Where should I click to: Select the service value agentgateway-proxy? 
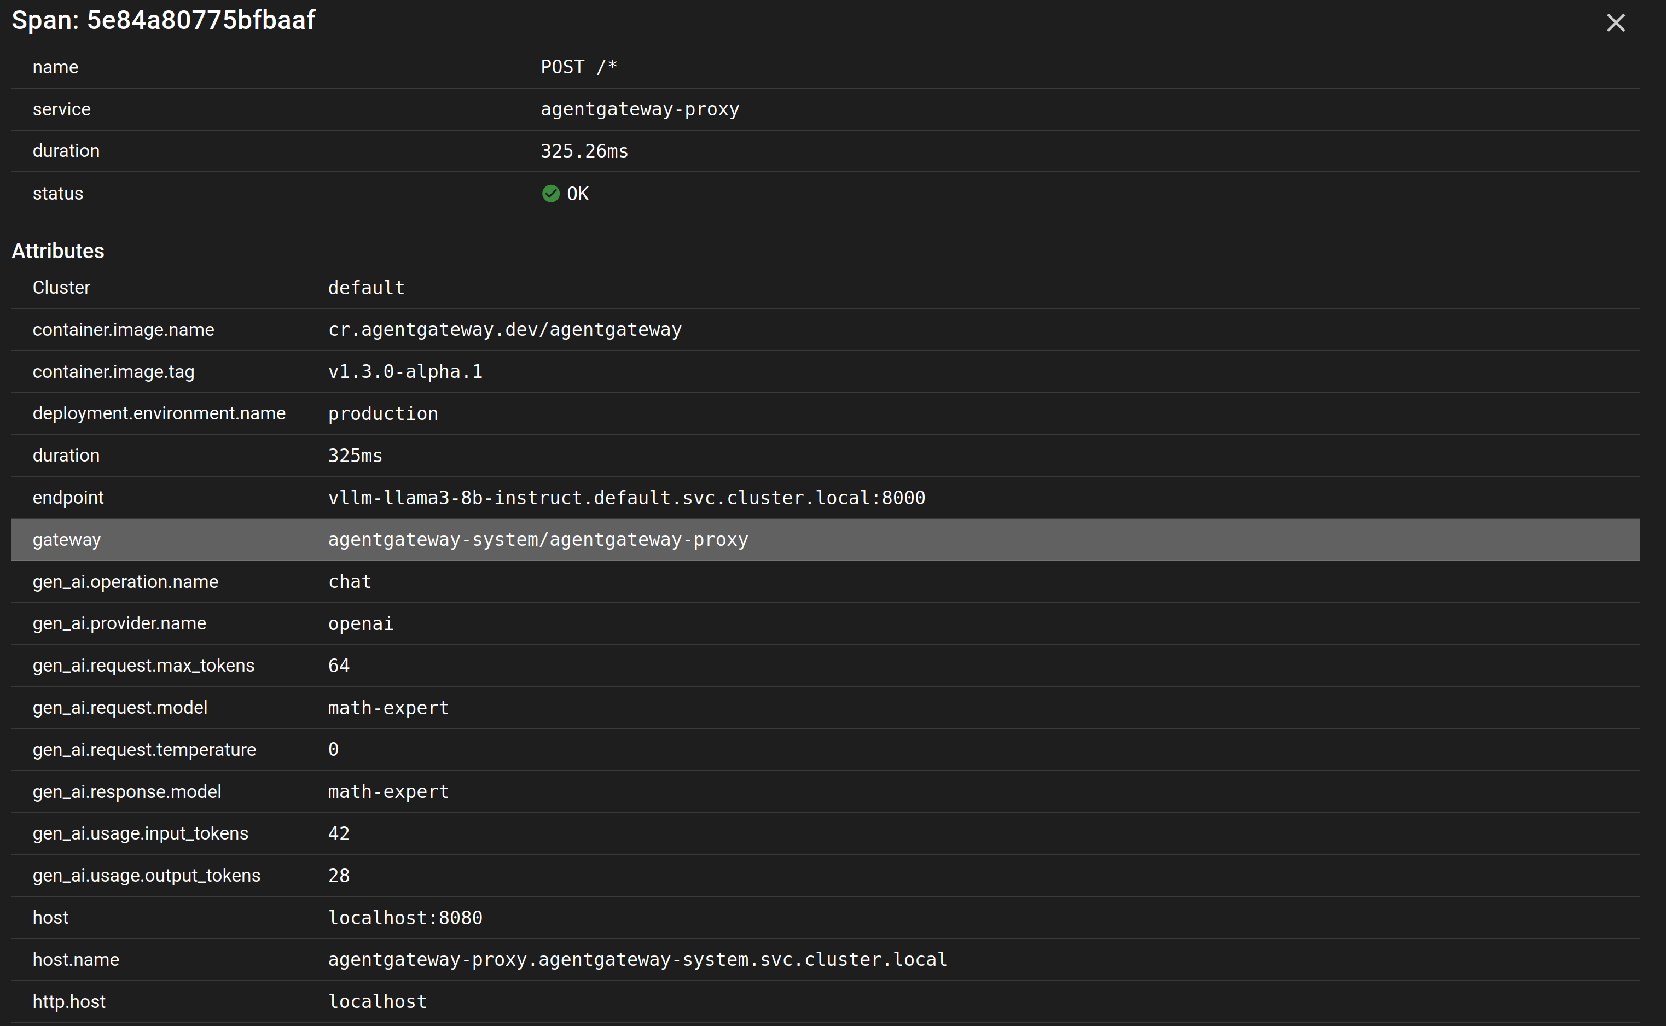(640, 109)
